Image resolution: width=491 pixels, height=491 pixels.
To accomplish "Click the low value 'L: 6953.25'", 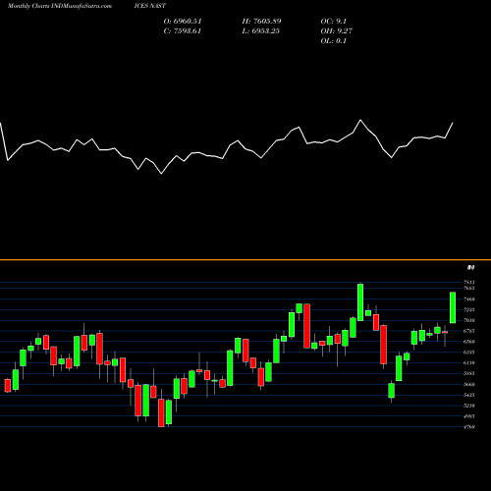I will (x=260, y=31).
